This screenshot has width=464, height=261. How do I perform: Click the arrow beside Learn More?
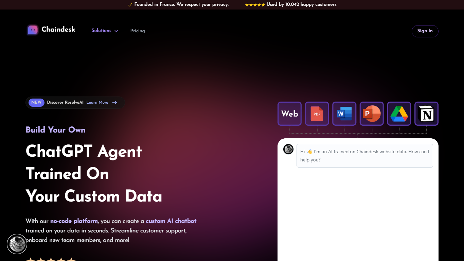(114, 103)
